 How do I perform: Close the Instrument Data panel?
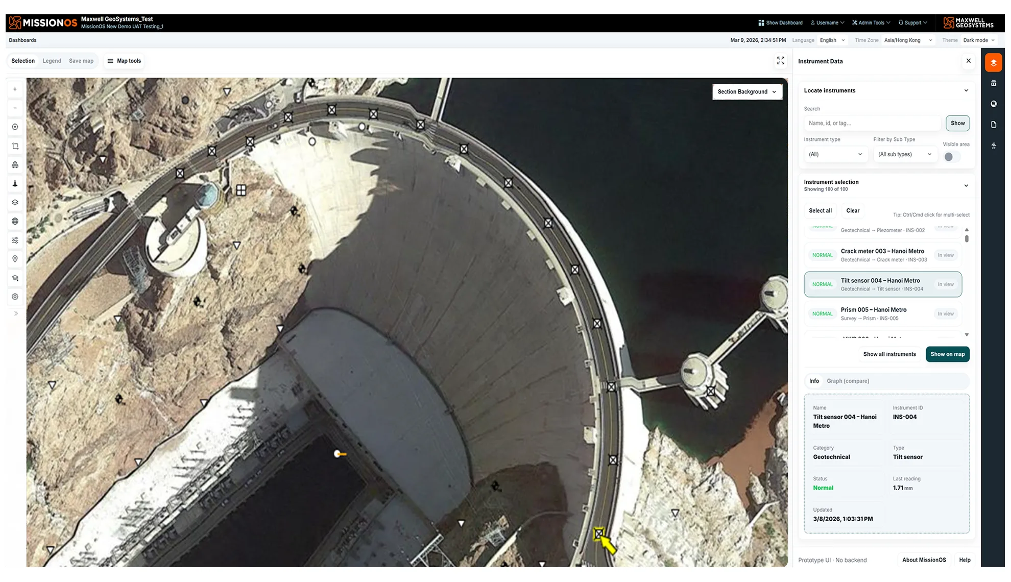tap(969, 61)
